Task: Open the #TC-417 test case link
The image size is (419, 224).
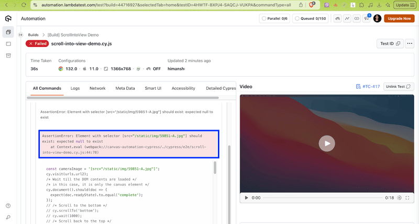Action: pyautogui.click(x=368, y=87)
